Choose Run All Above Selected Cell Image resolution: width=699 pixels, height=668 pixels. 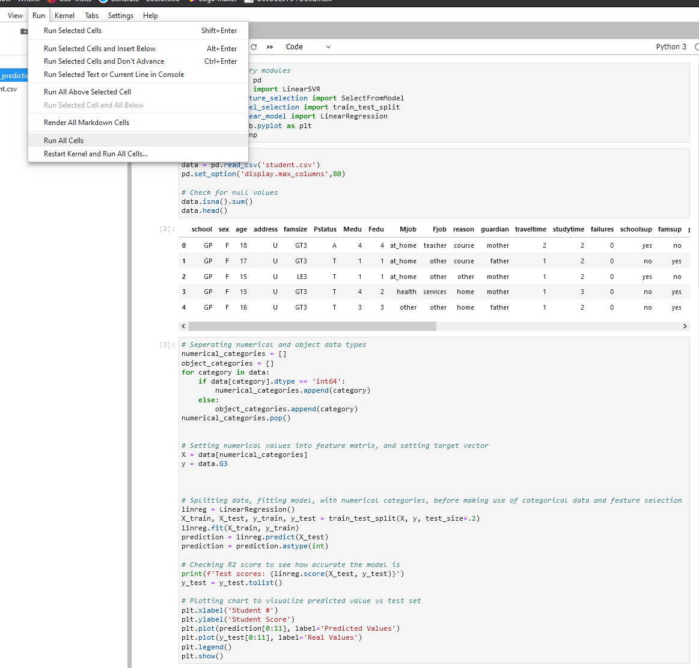[138, 92]
